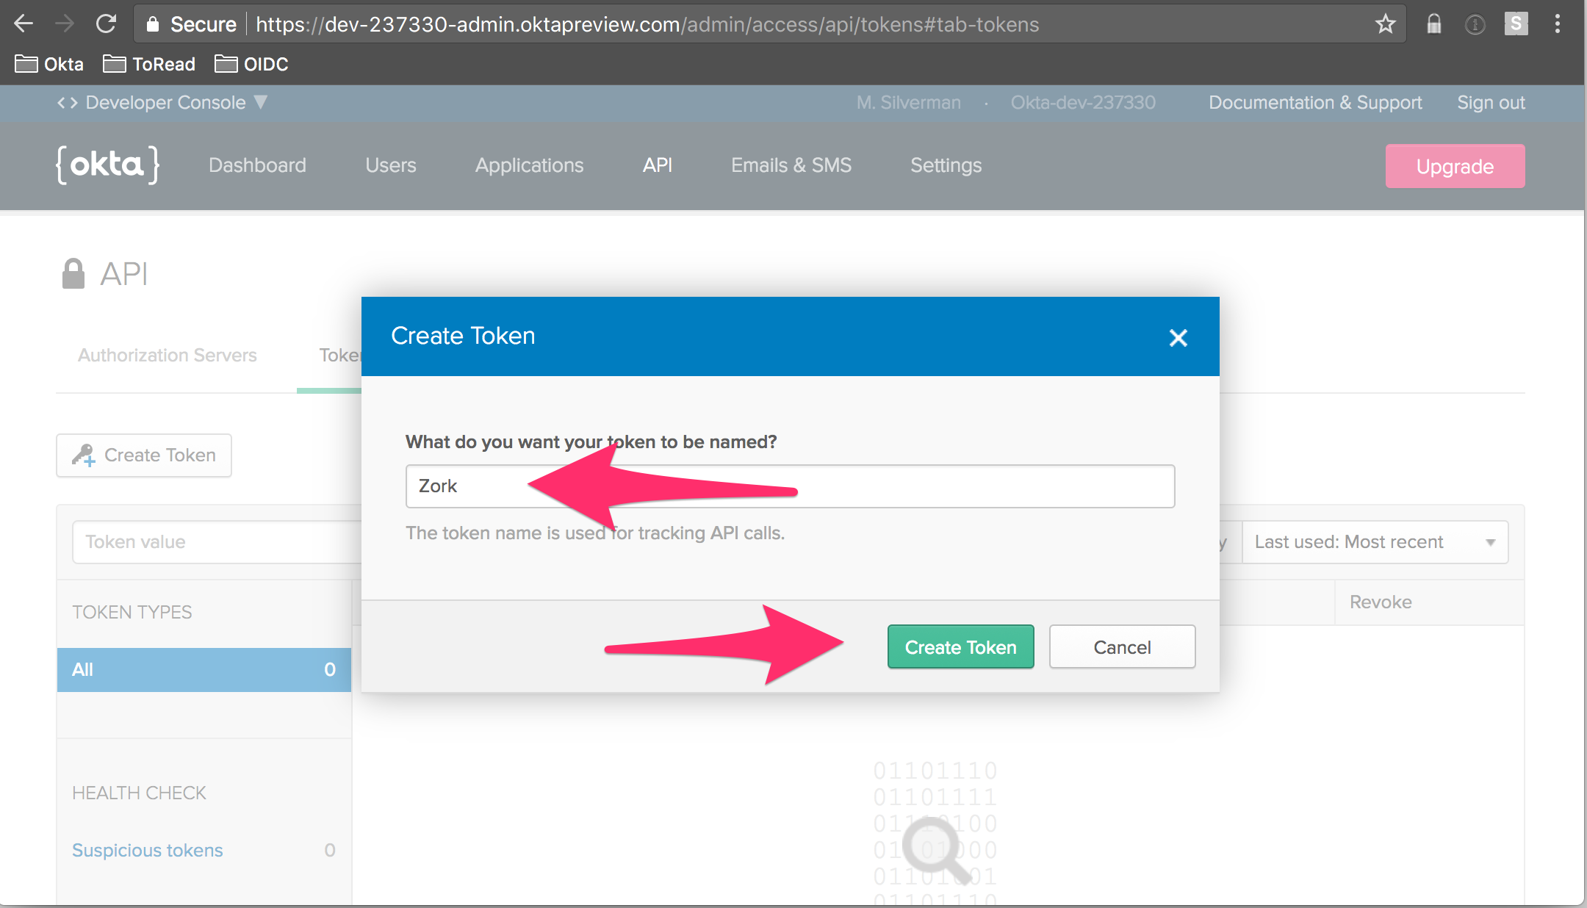1587x908 pixels.
Task: Expand the Developer Console dropdown
Action: click(163, 103)
